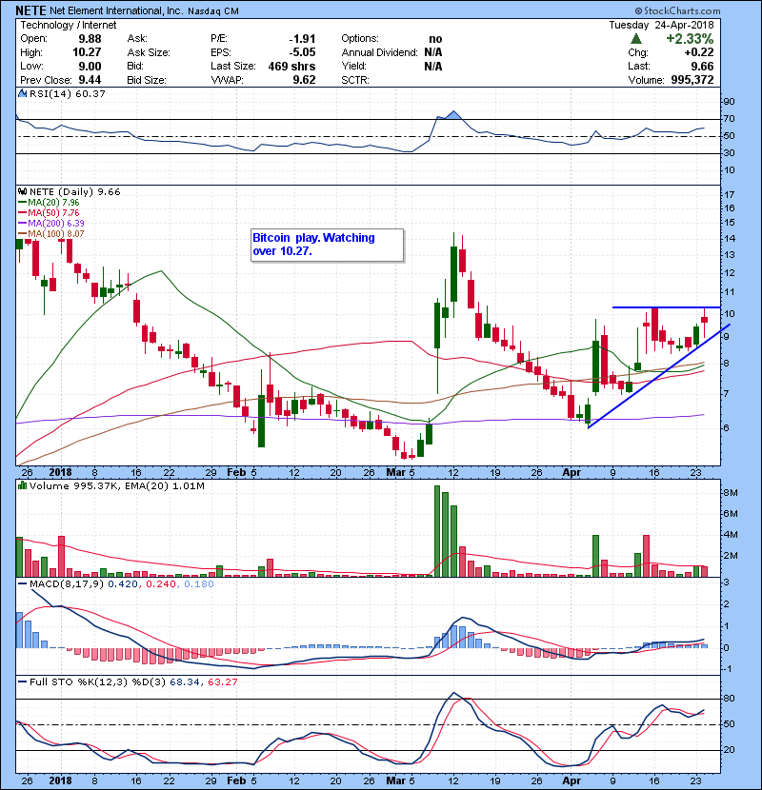
Task: Click the MA(50) 7.76 legend text
Action: point(53,213)
